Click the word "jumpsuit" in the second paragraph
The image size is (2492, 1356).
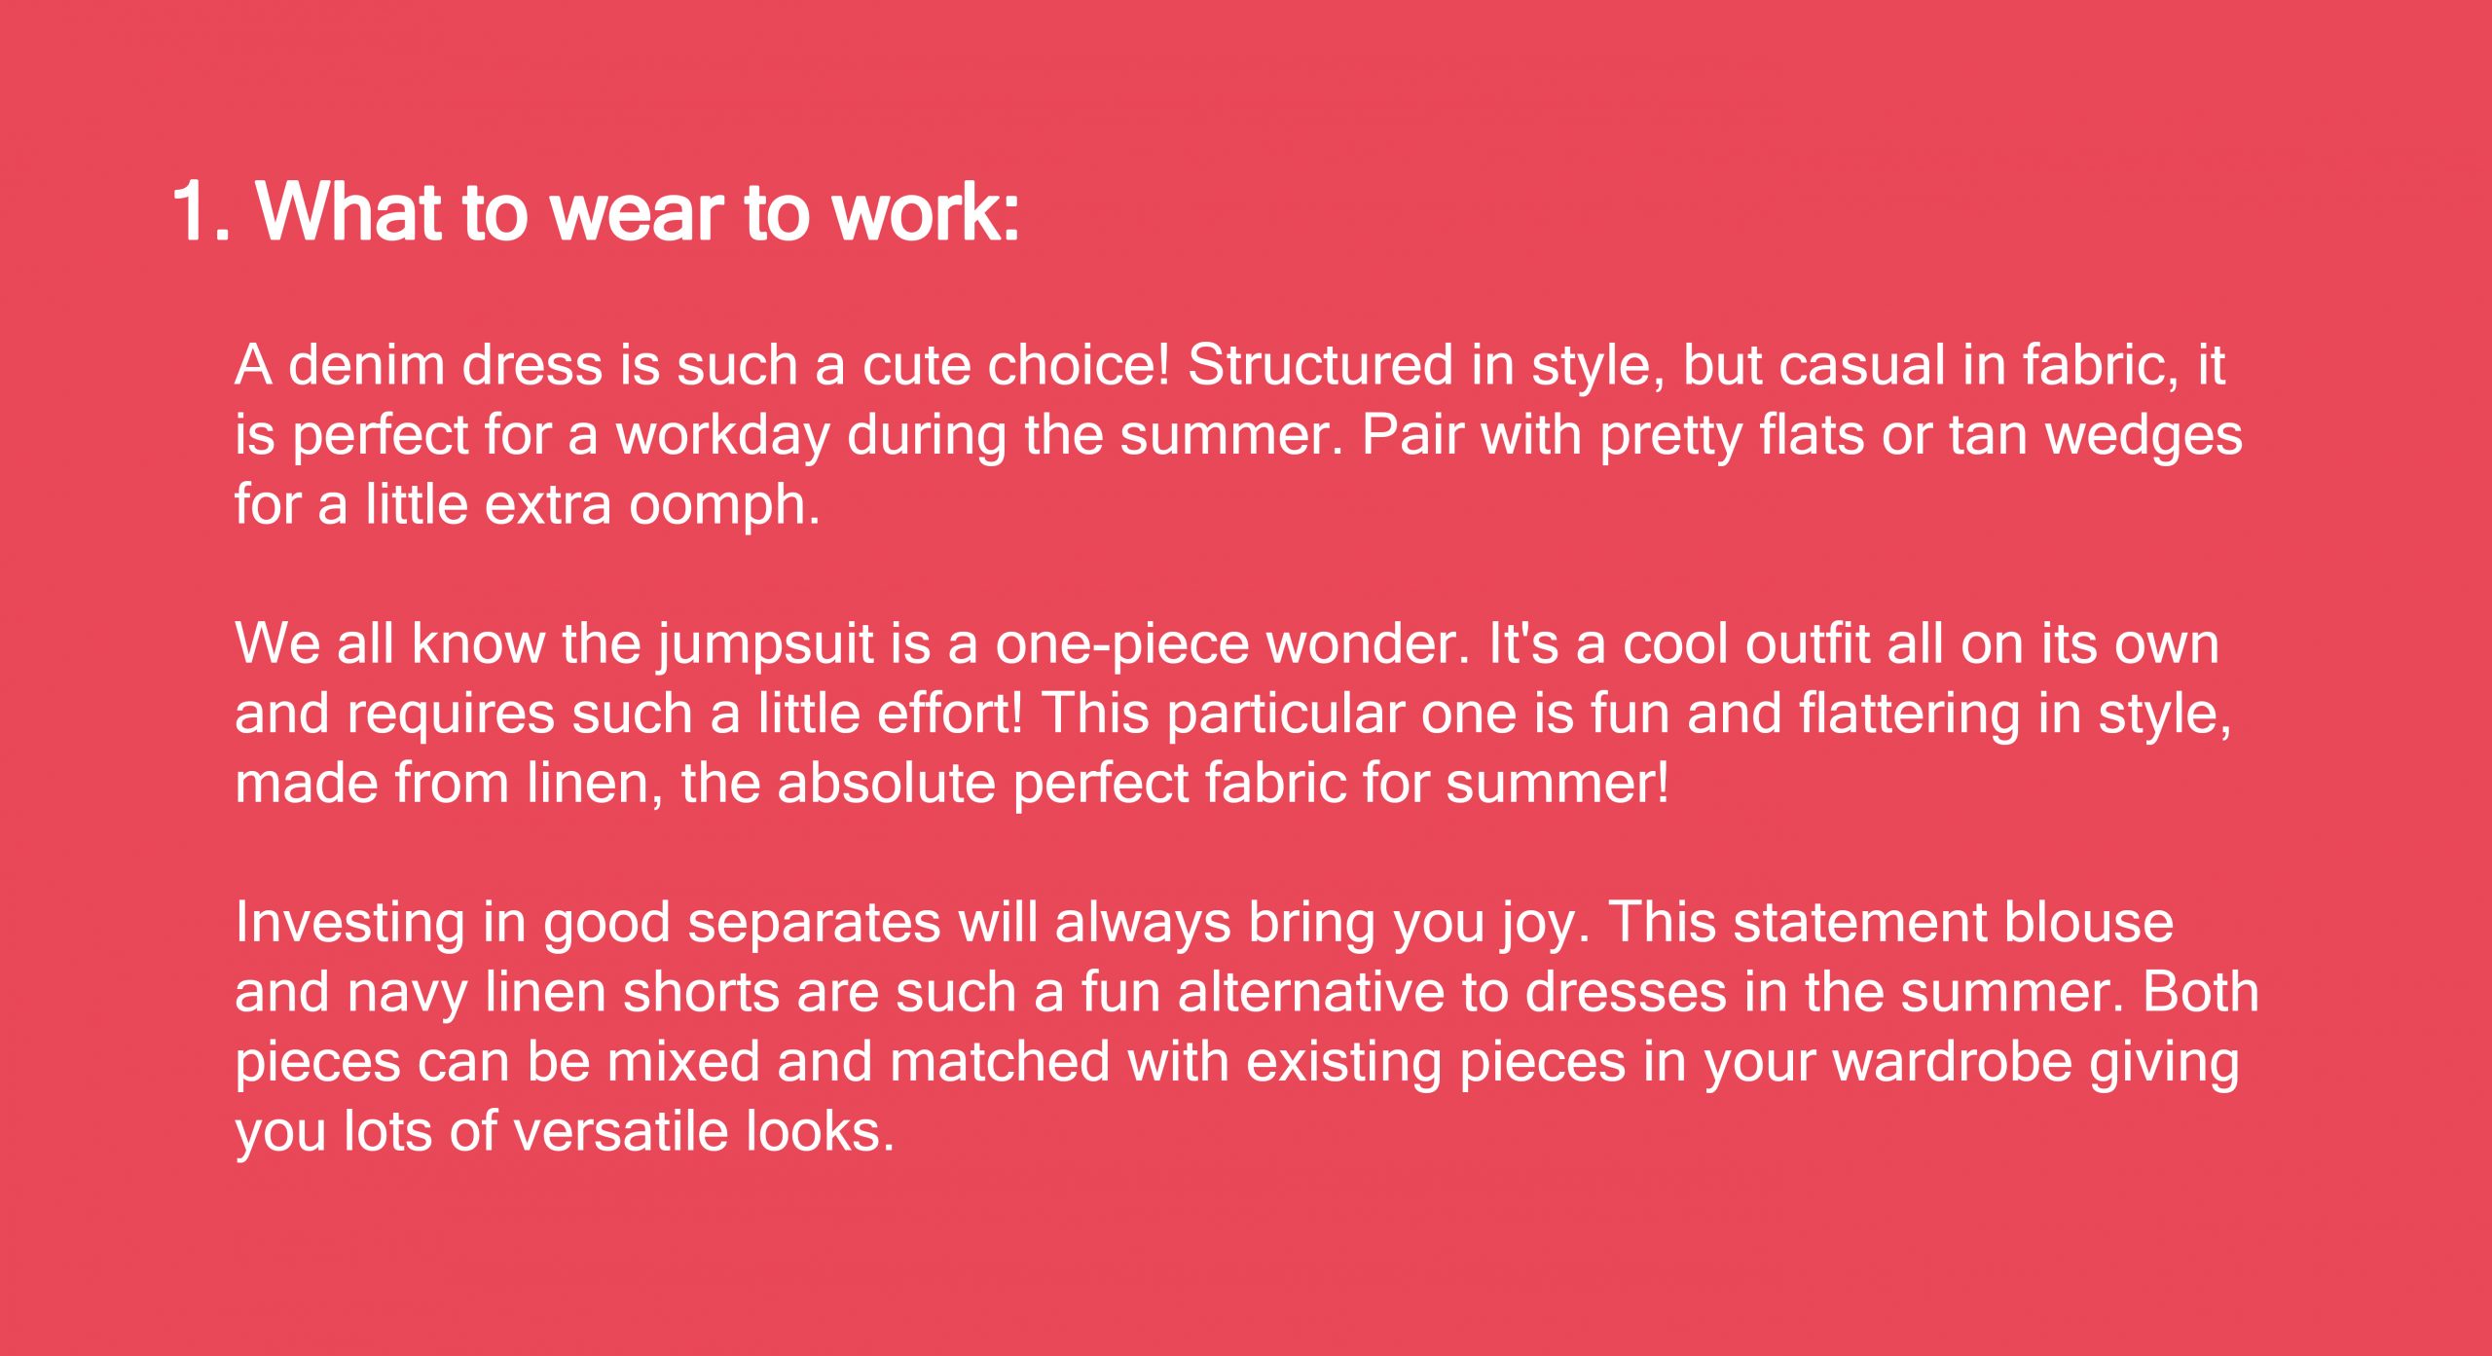tap(765, 644)
